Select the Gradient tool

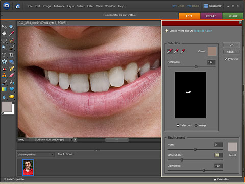(4, 89)
